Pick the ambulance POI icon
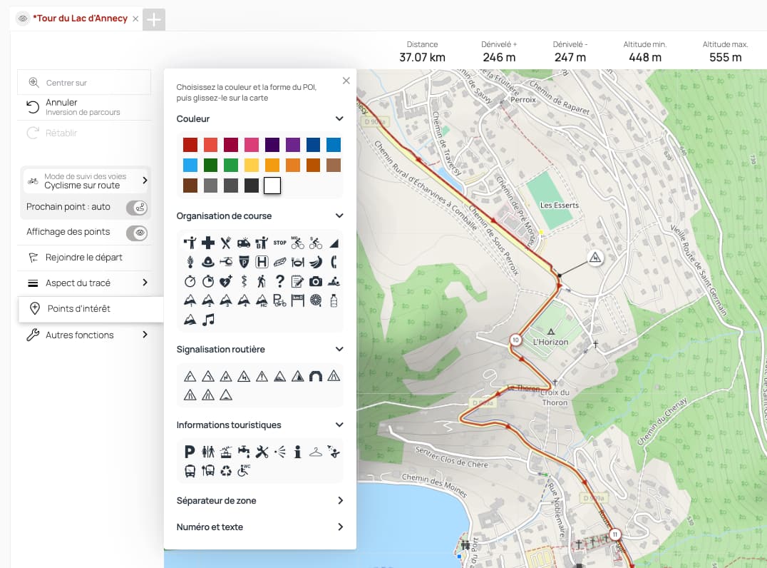767x568 pixels. 244,243
